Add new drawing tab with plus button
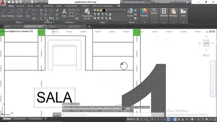Screen dimensions: 217x122 [x=90, y=26]
